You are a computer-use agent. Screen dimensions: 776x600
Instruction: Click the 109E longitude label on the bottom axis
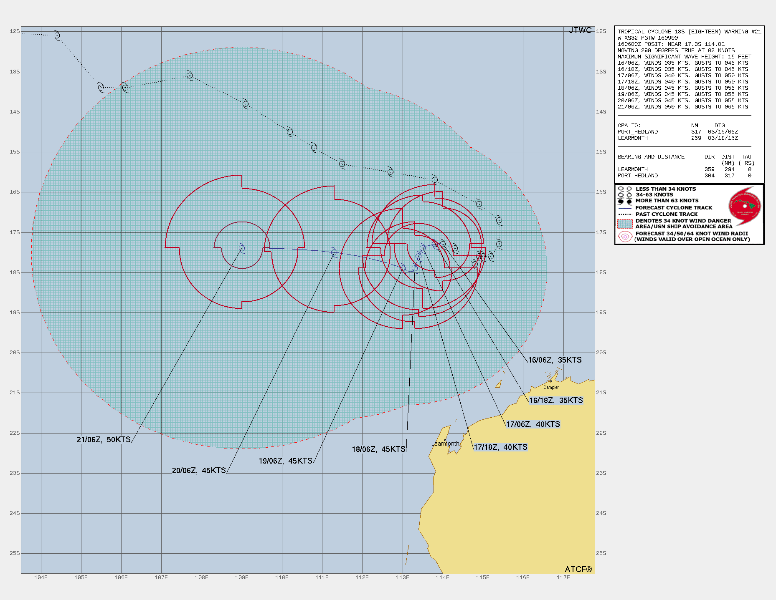click(x=242, y=577)
